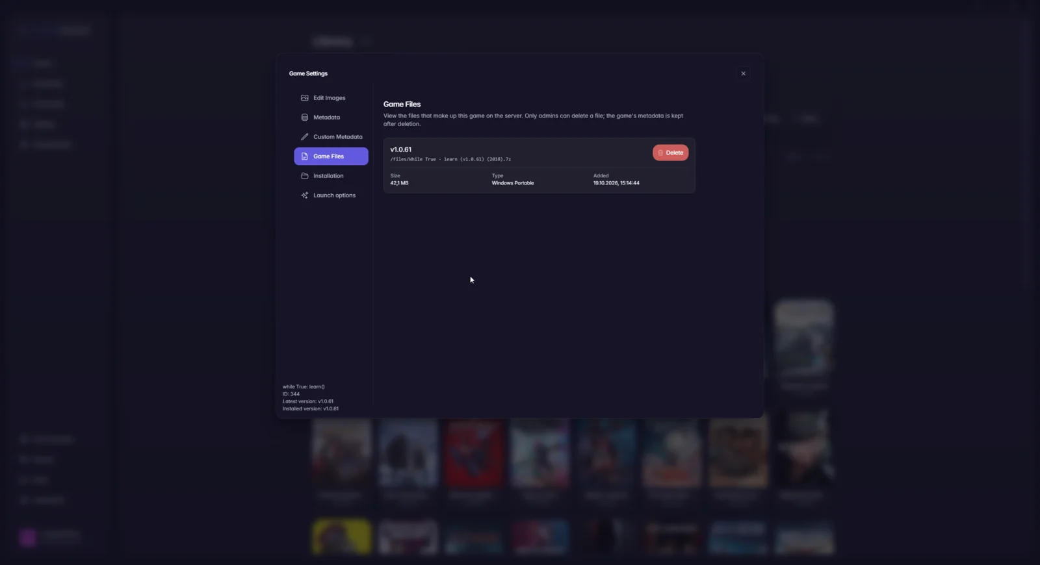Click the "Windows Portable" type value
Screen dimensions: 1040x565
(x=513, y=183)
